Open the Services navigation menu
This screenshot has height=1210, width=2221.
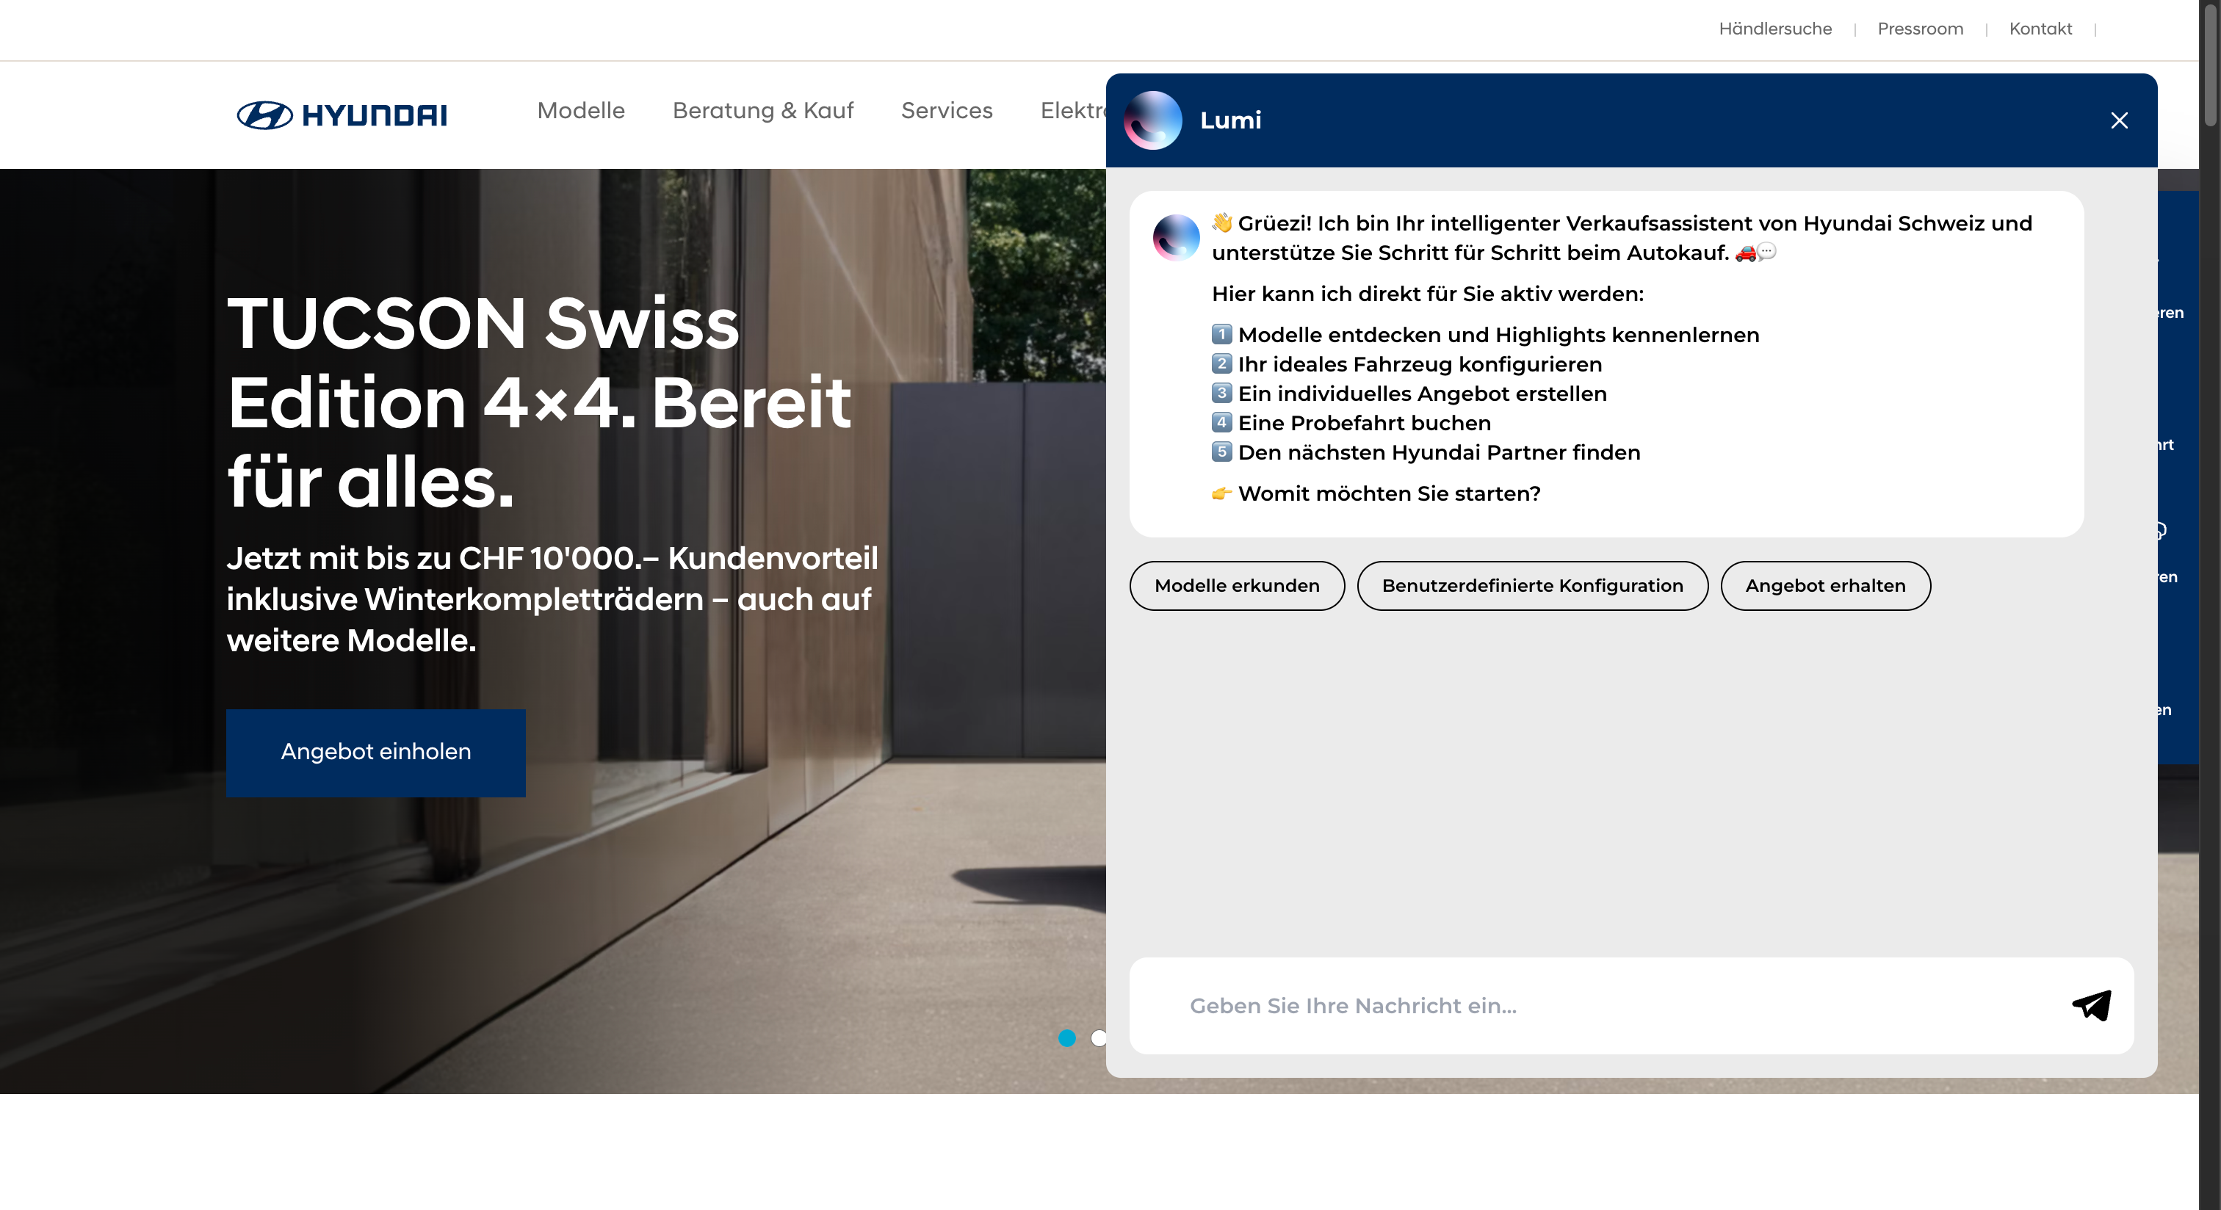(946, 110)
